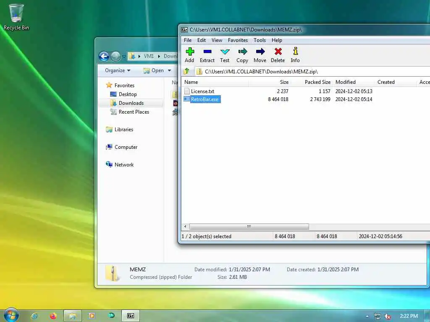Launch Firefox from the taskbar

[53, 316]
